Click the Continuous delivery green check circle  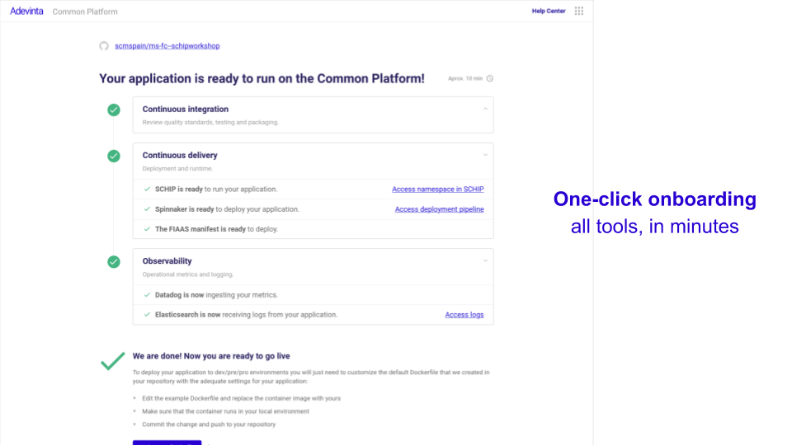pyautogui.click(x=114, y=156)
